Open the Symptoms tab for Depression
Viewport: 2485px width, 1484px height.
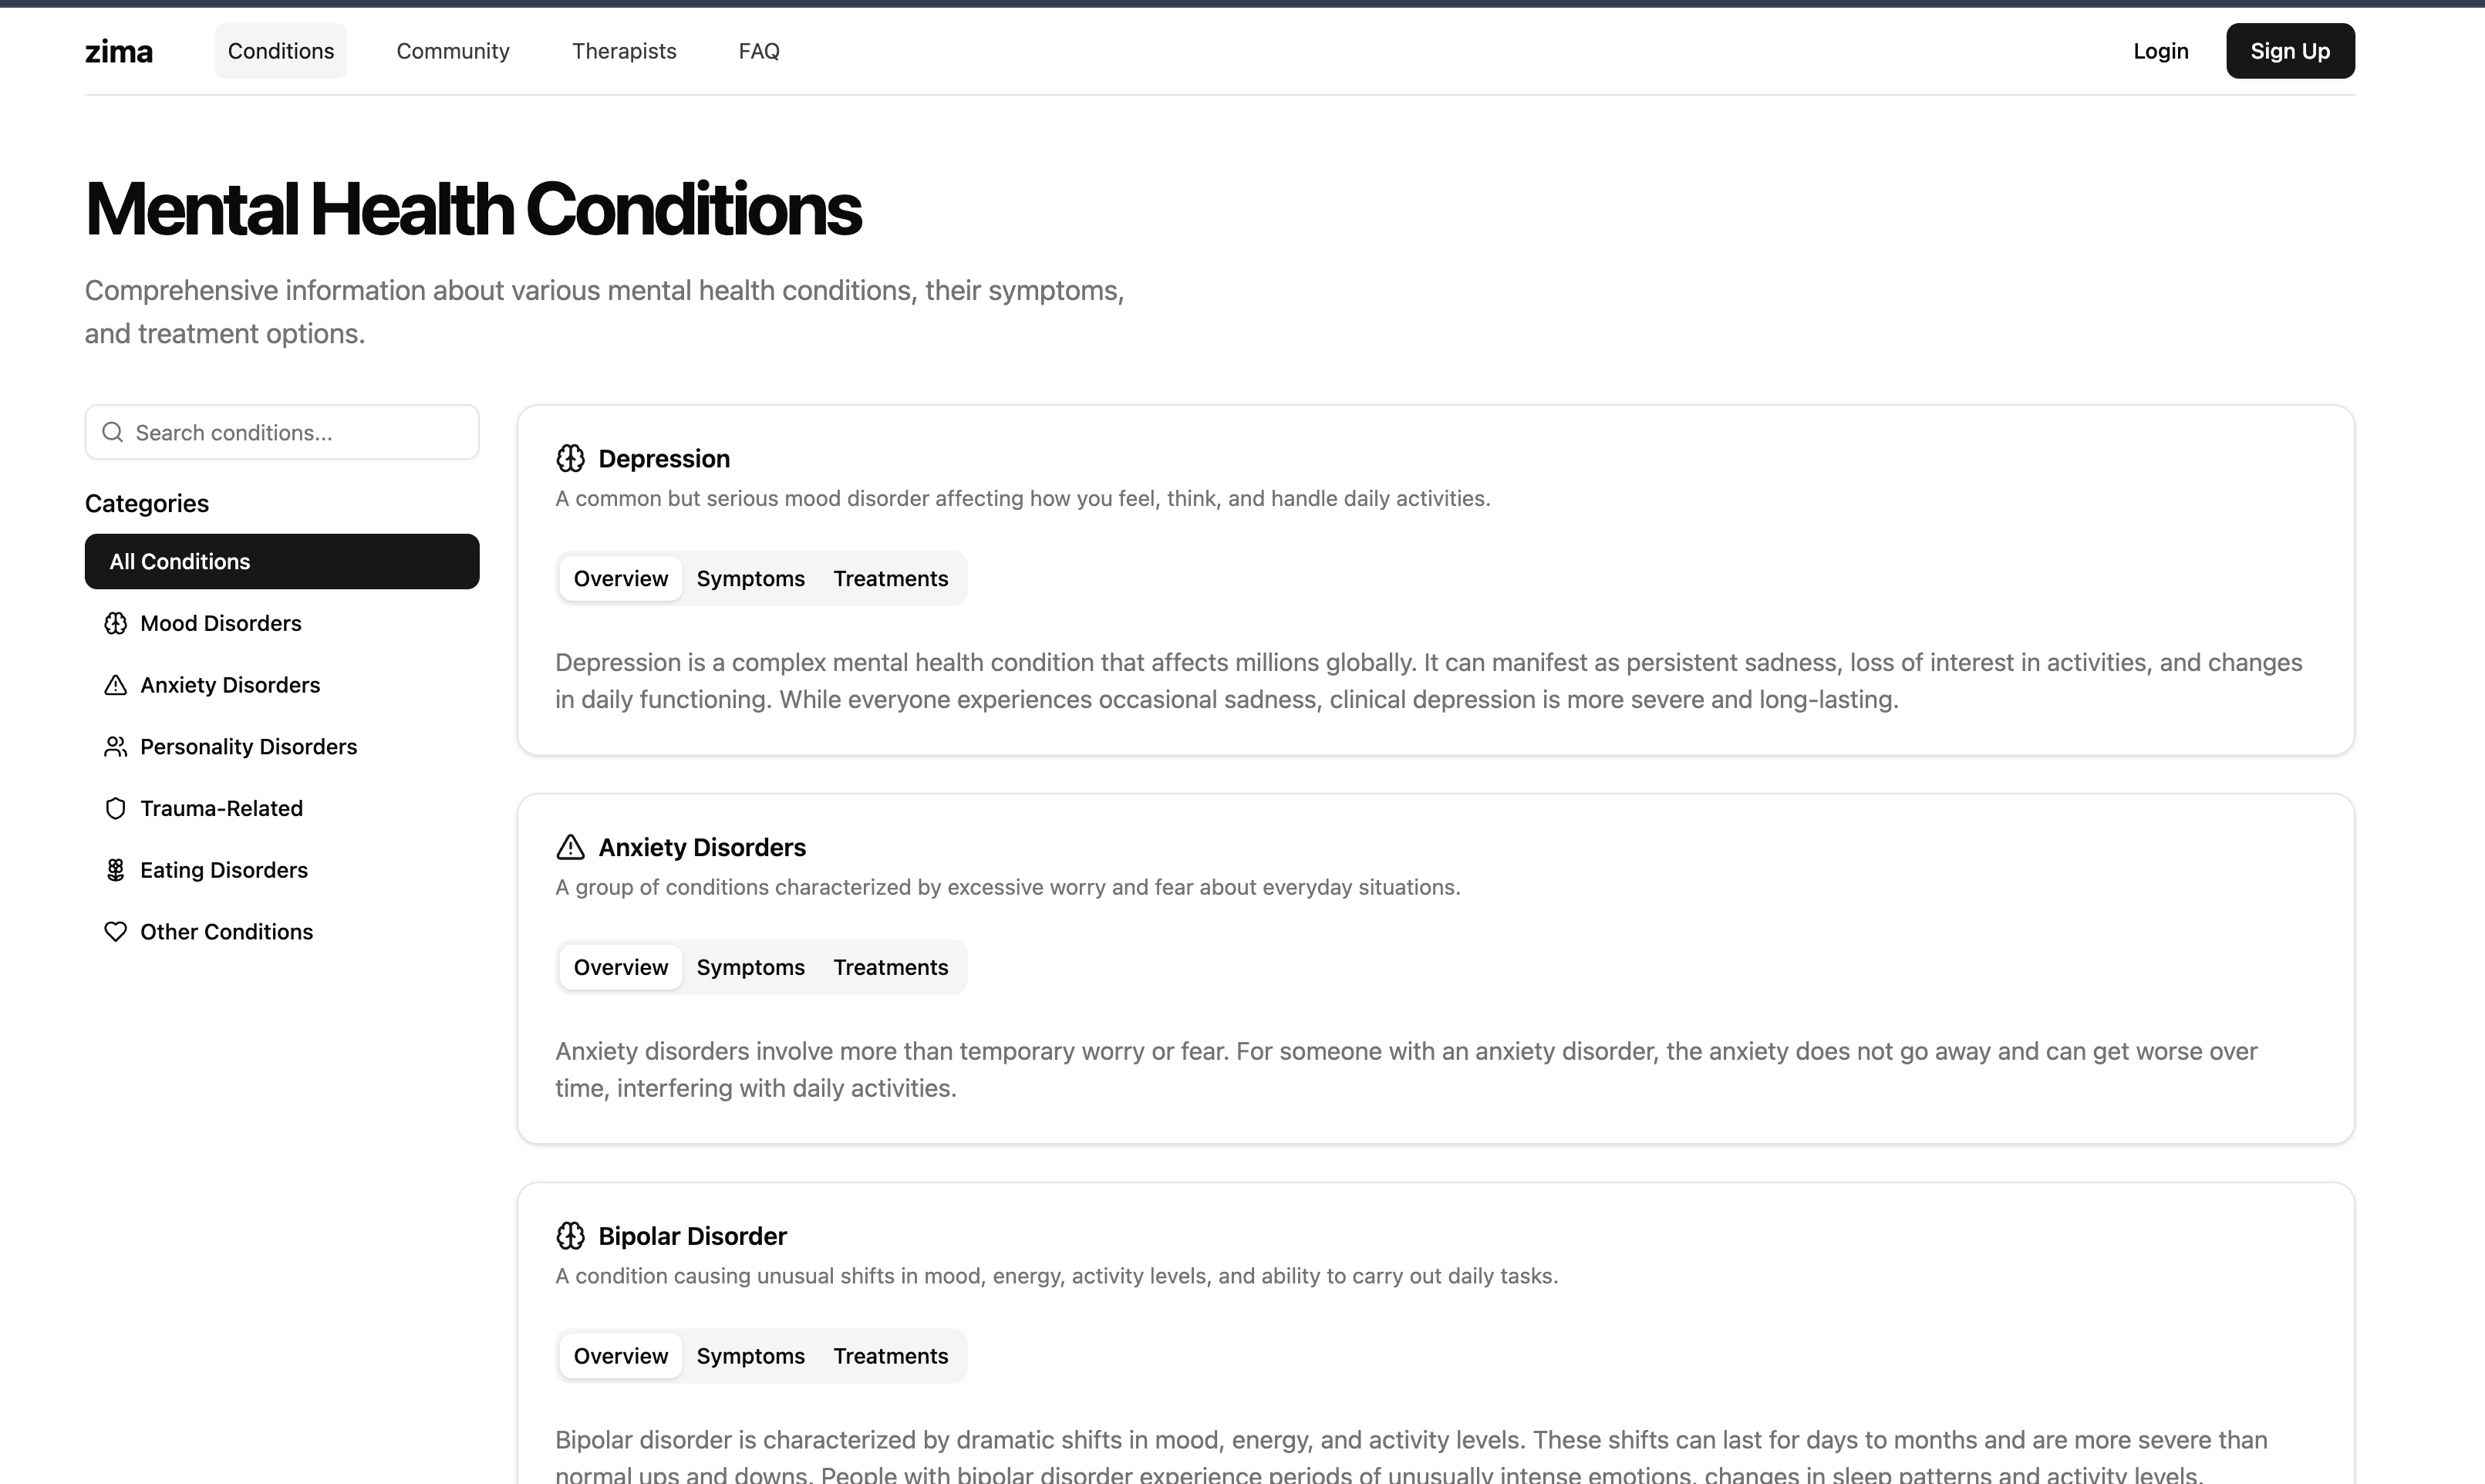click(x=750, y=579)
